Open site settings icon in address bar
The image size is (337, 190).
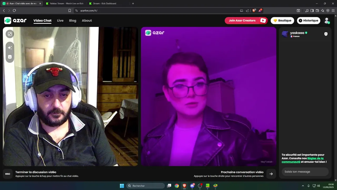coord(76,11)
